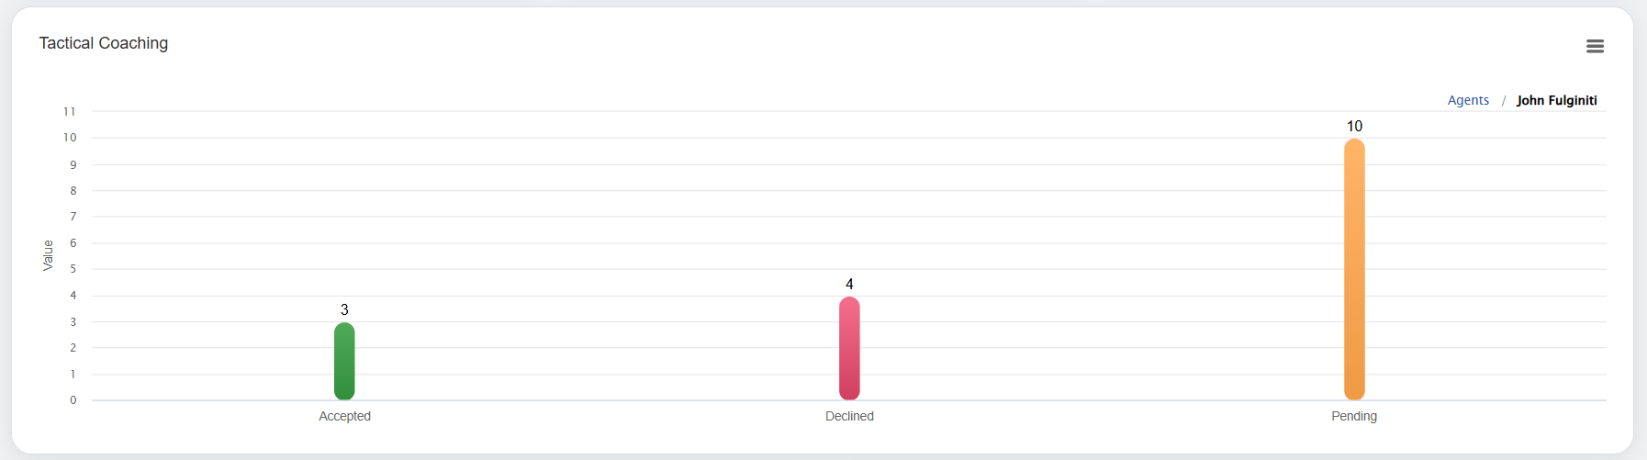Select the Accepted x-axis category label
1647x460 pixels.
tap(344, 416)
